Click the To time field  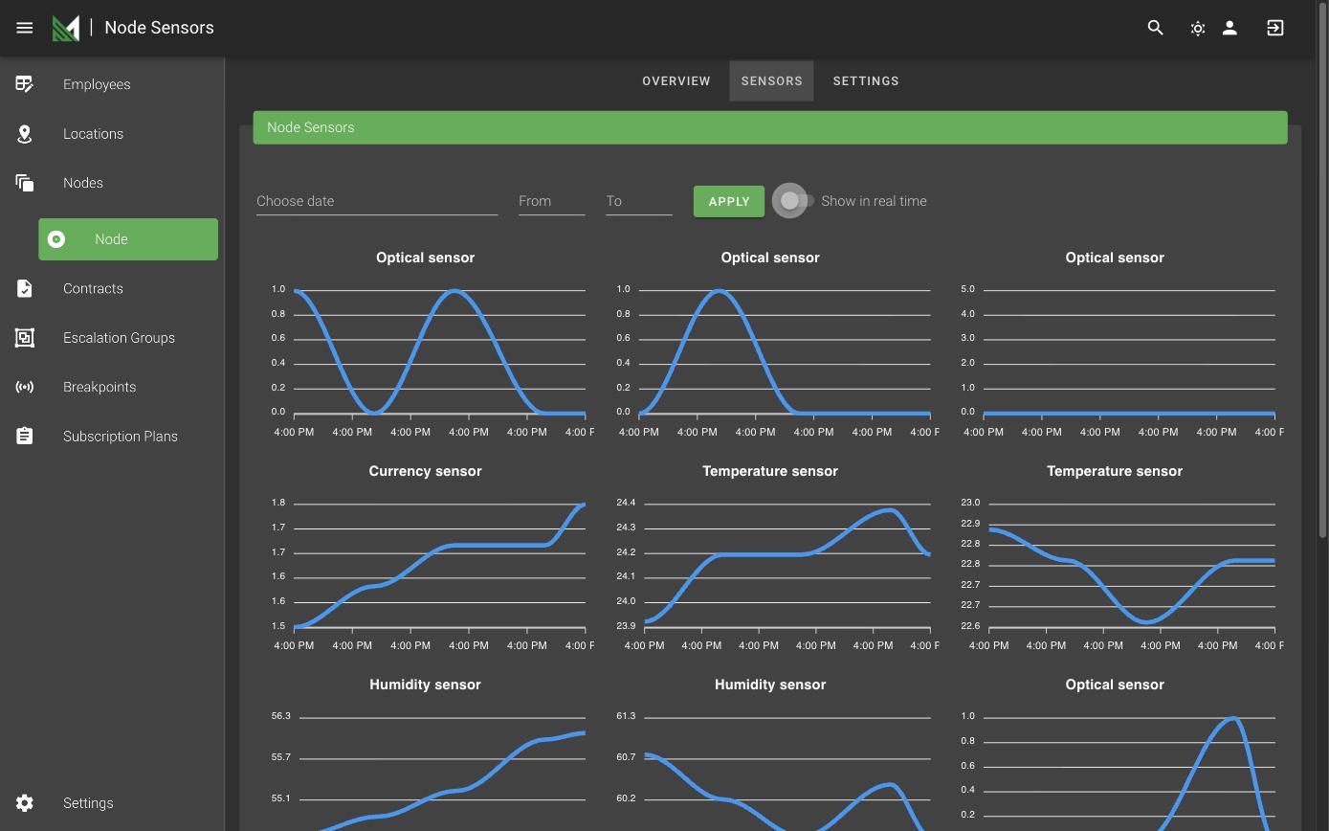[638, 201]
